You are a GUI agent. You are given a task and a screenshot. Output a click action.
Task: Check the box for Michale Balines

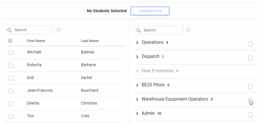pos(11,52)
